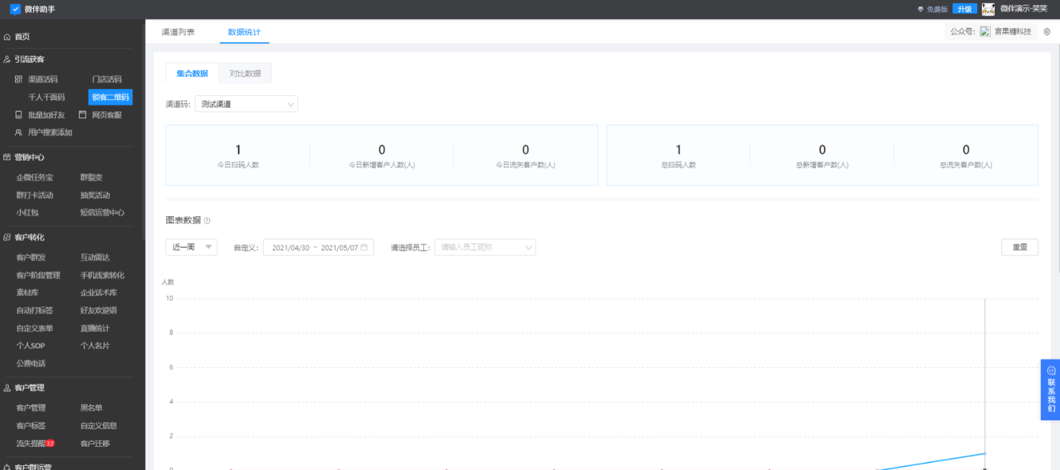Click the 引流获客 section person icon

coord(7,60)
